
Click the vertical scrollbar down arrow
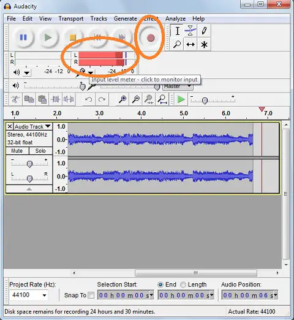click(x=286, y=265)
